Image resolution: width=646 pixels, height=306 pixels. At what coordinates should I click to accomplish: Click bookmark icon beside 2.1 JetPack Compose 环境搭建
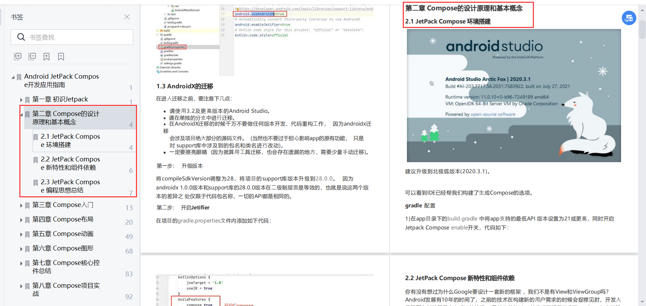pyautogui.click(x=36, y=137)
